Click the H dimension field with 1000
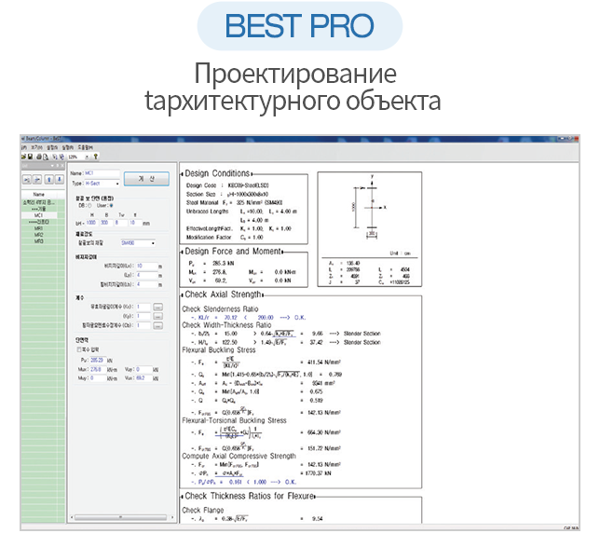Image resolution: width=600 pixels, height=547 pixels. 92,223
